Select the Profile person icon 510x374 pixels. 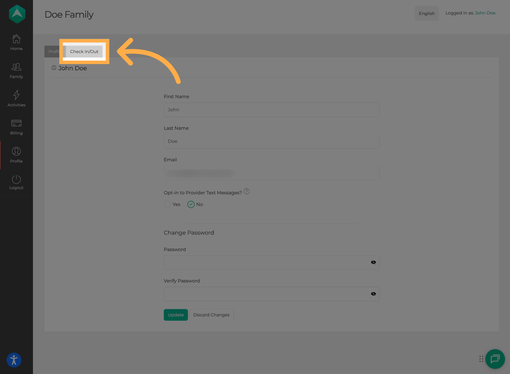point(16,154)
